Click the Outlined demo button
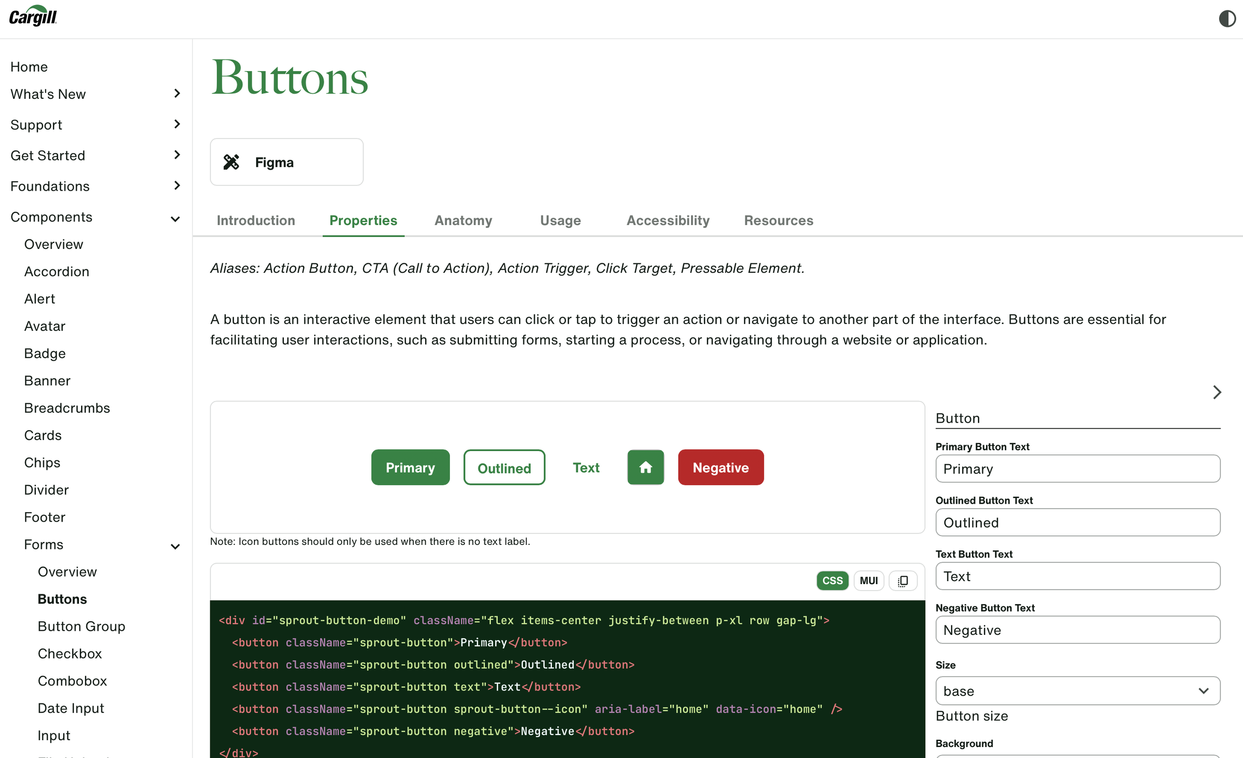The image size is (1243, 758). 504,467
